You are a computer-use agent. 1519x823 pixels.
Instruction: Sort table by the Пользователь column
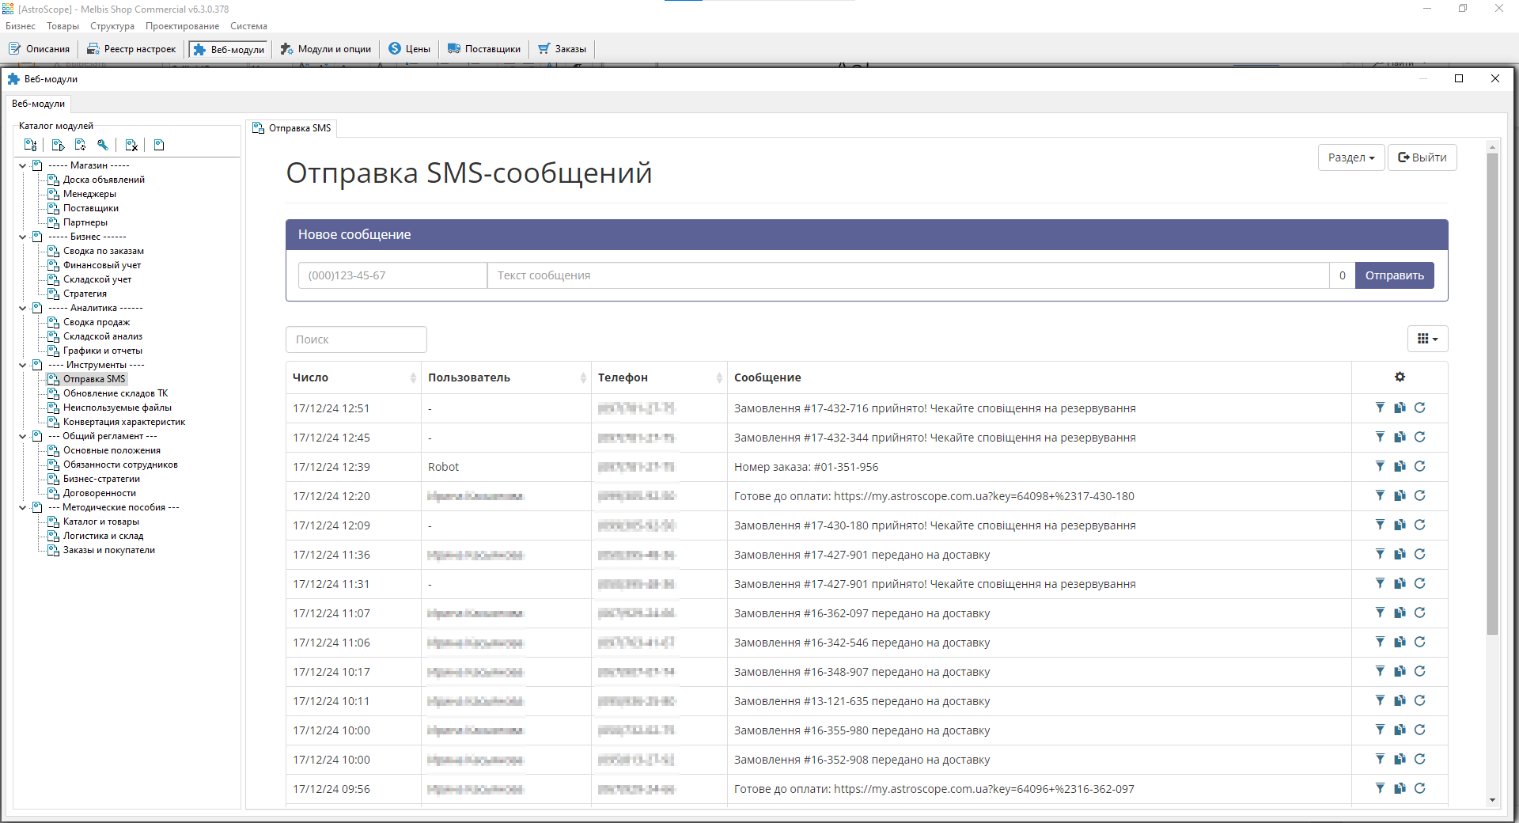click(506, 377)
